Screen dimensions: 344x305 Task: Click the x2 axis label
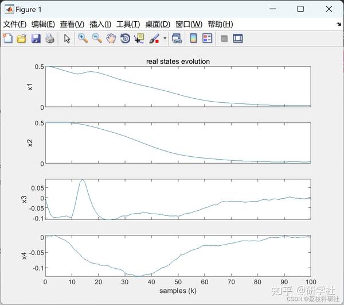30,143
